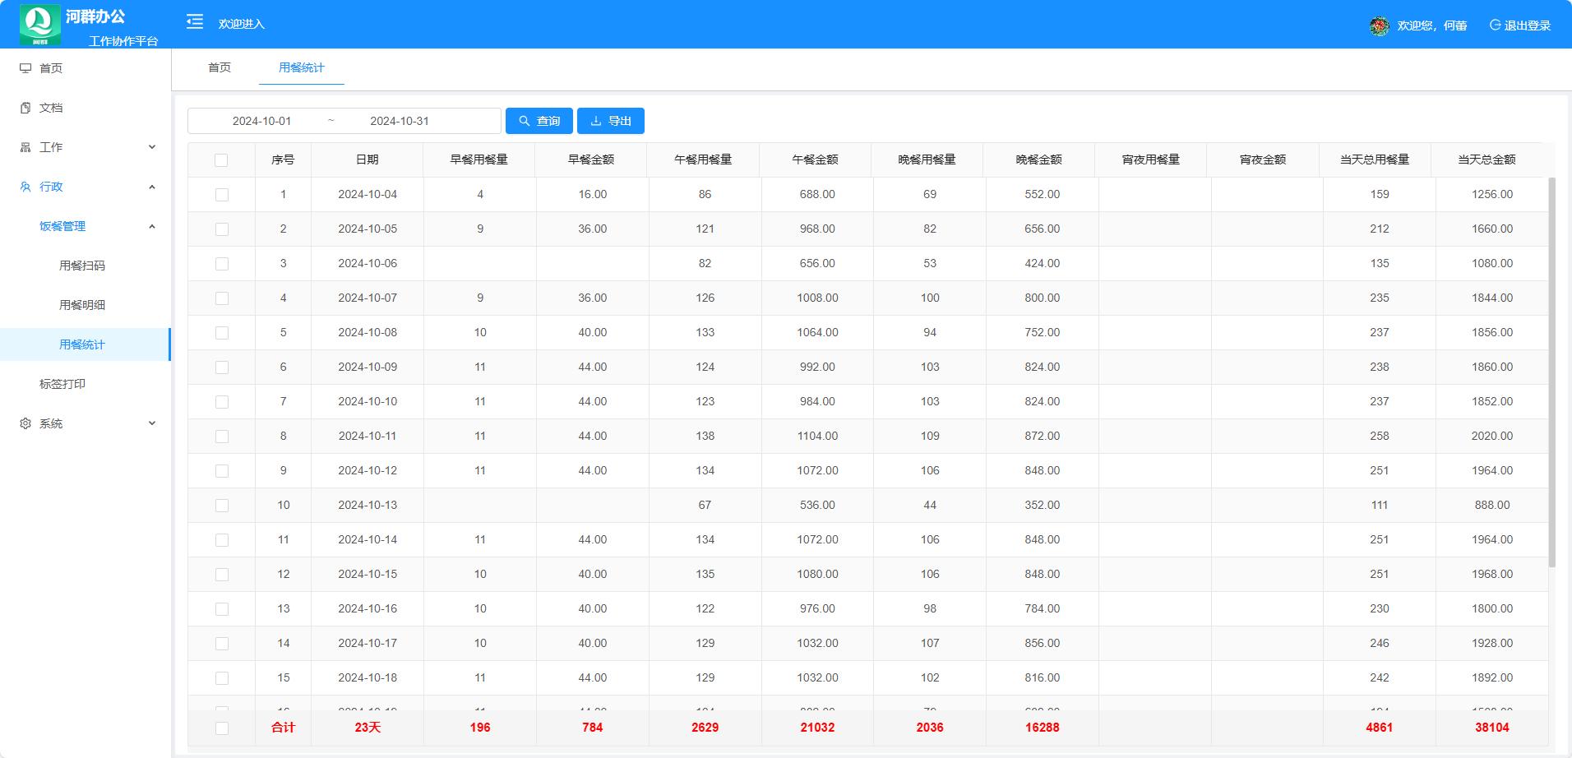Switch to the 首页 tab

220,67
